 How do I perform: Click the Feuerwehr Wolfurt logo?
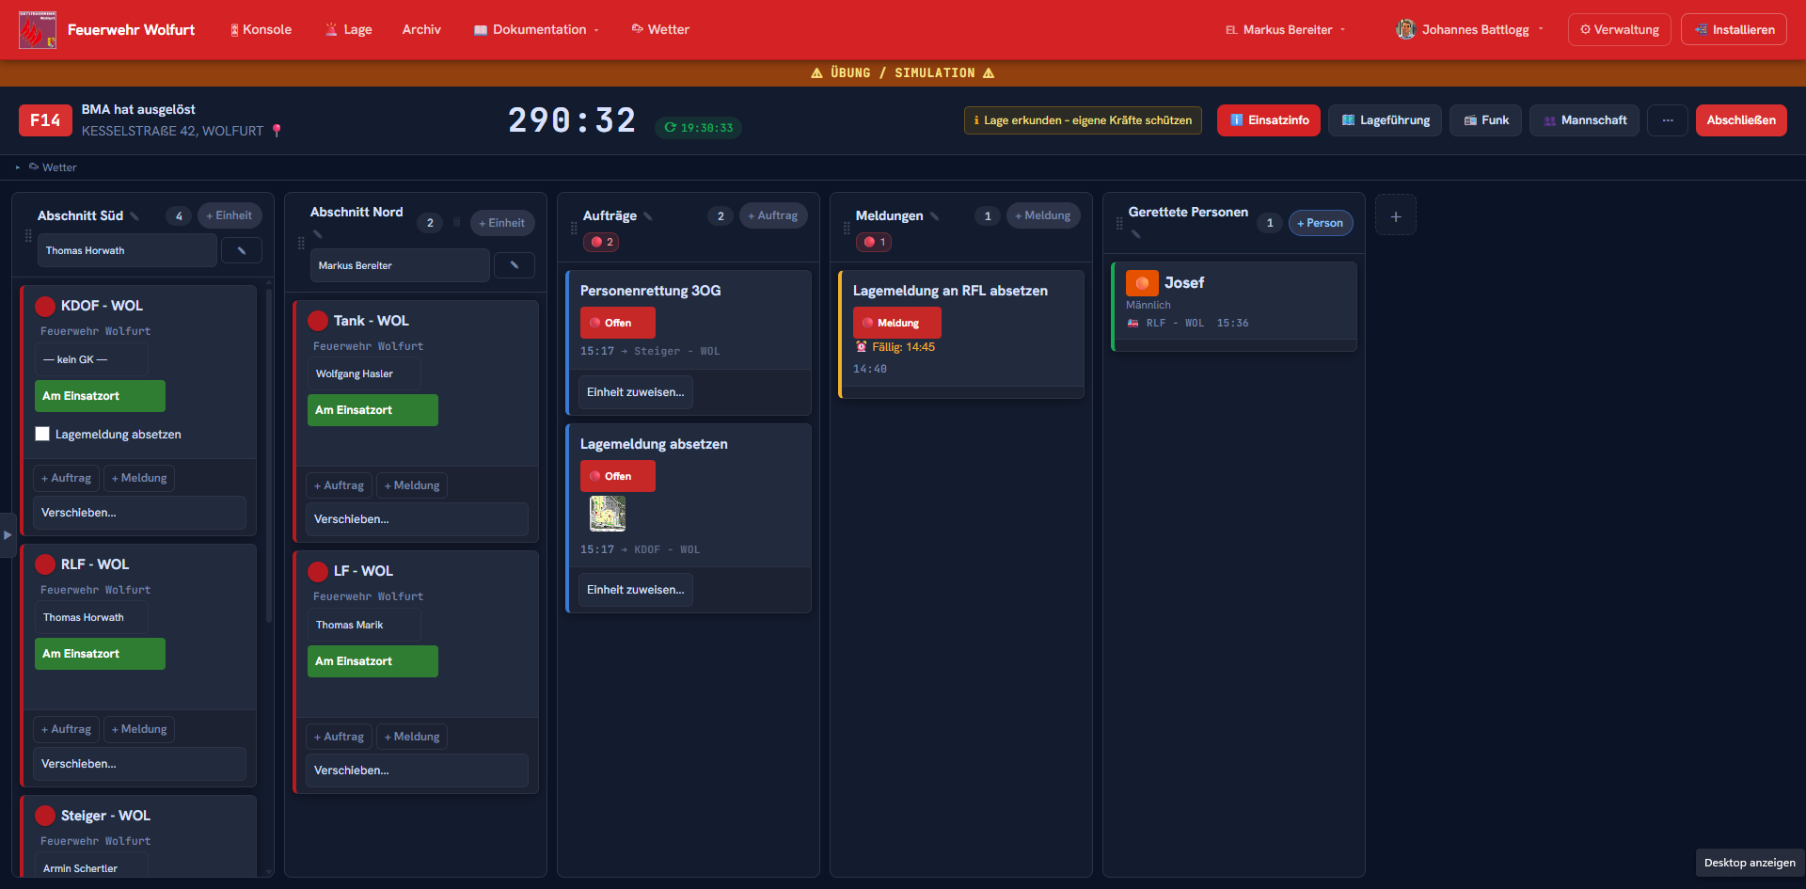38,30
